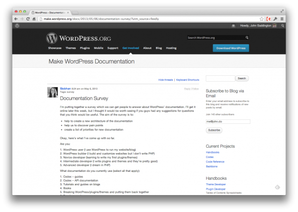Open the Chrome hamburger menu

click(282, 19)
